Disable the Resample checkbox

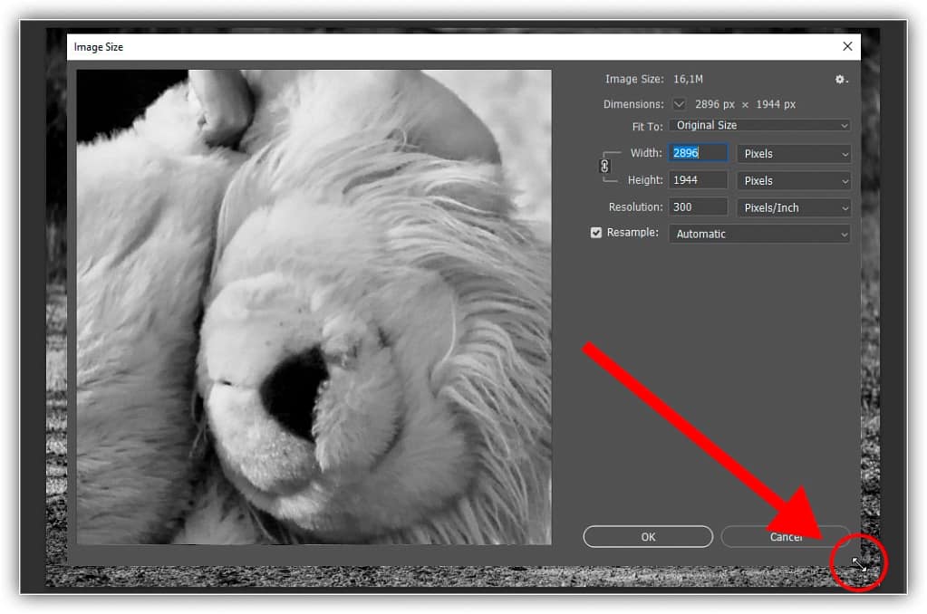(x=596, y=233)
